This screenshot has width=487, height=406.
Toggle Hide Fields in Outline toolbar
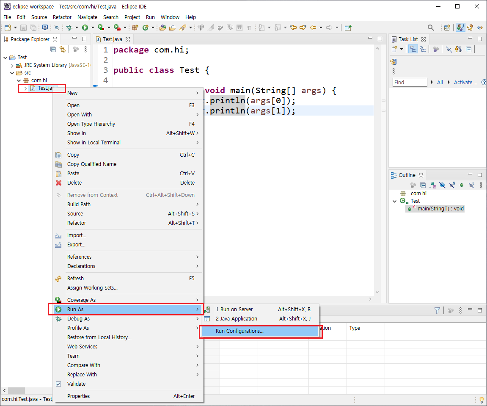tap(442, 185)
